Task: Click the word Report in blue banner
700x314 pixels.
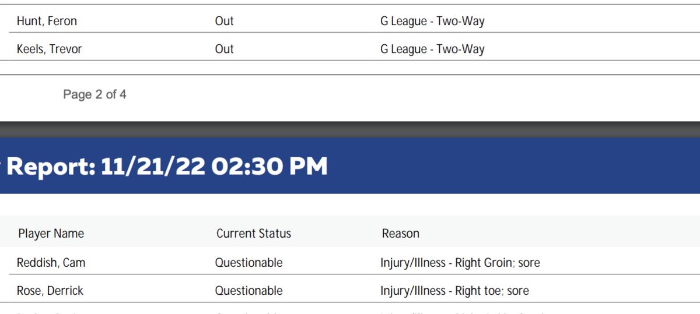Action: [49, 167]
